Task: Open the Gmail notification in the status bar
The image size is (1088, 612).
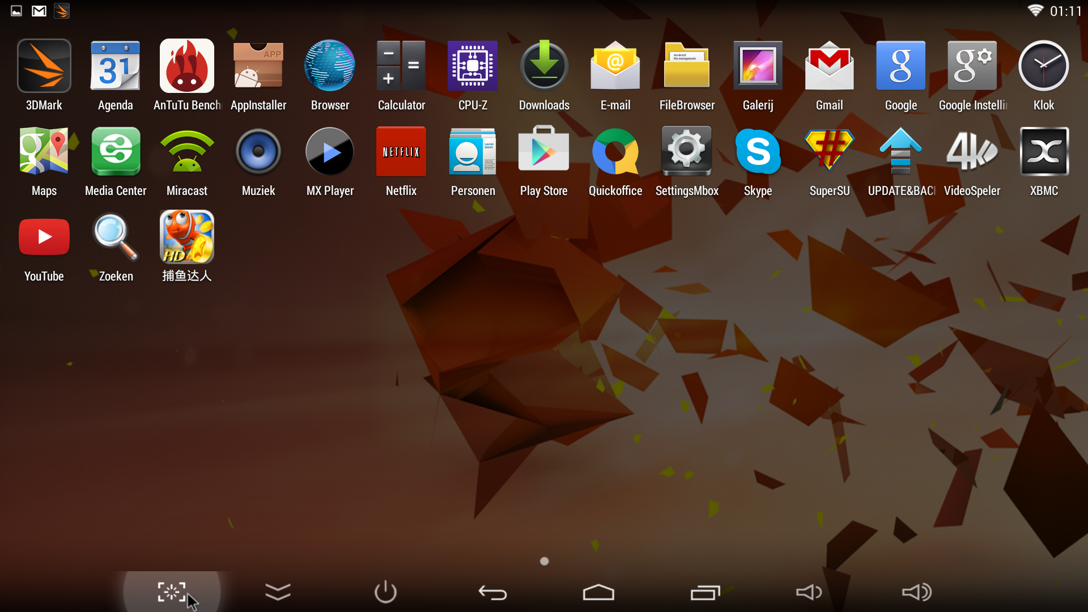Action: (x=39, y=11)
